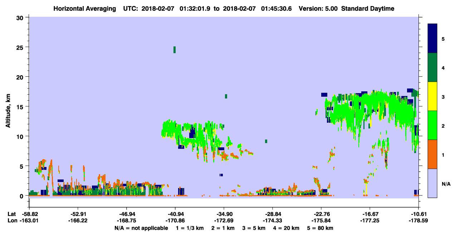The image size is (465, 238).
Task: Click the colorbar label '5'
Action: pos(443,39)
